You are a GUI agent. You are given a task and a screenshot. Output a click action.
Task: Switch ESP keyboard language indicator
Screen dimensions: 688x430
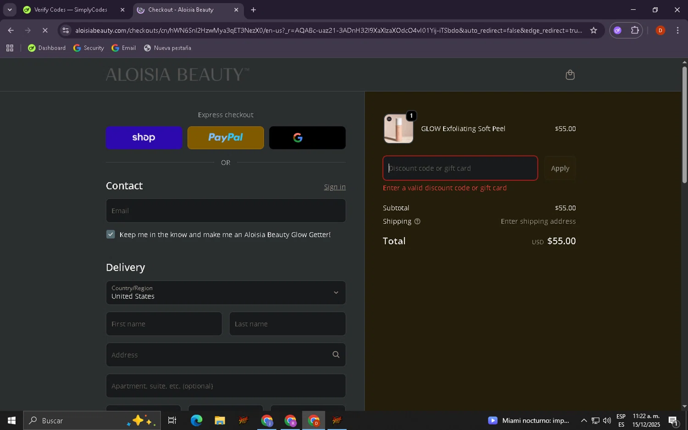pos(621,420)
